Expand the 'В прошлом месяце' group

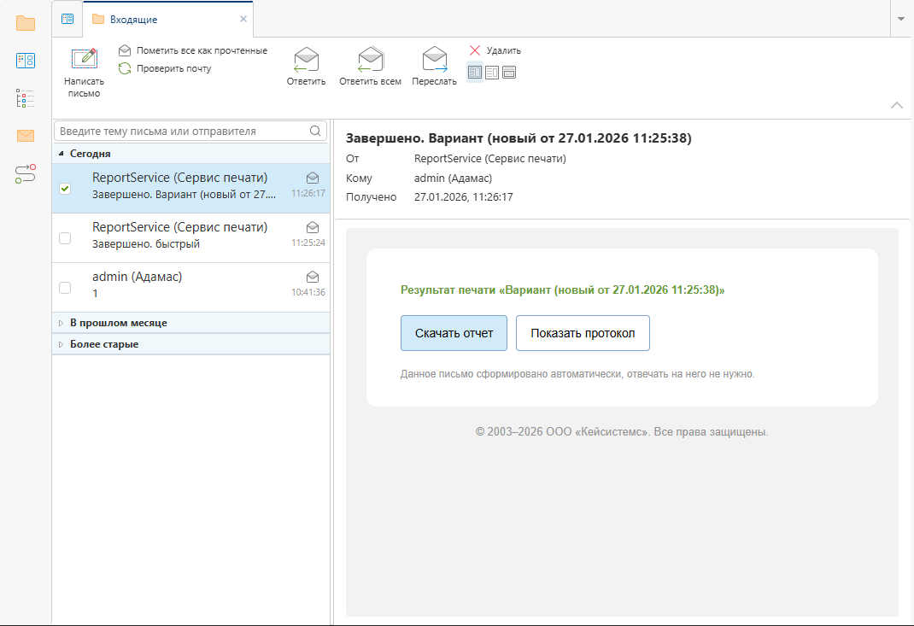pos(61,323)
